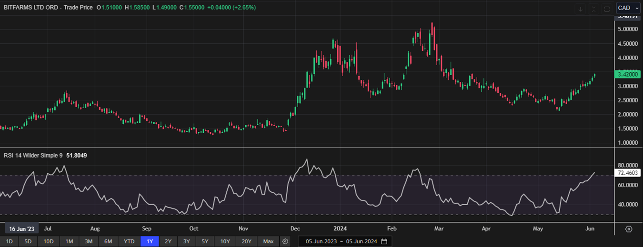Image resolution: width=643 pixels, height=247 pixels.
Task: Select the Max time range
Action: (268, 241)
